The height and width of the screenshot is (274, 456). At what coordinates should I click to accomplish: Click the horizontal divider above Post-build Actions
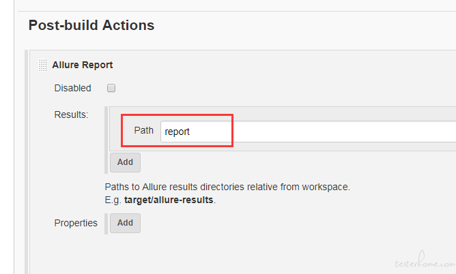pyautogui.click(x=237, y=12)
